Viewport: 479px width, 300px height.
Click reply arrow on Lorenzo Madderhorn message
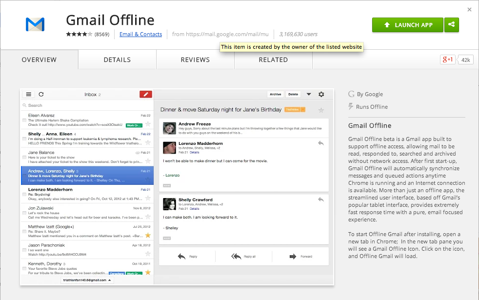click(x=321, y=143)
